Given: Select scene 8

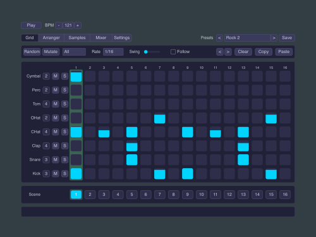Looking at the screenshot, I should click(x=174, y=195).
